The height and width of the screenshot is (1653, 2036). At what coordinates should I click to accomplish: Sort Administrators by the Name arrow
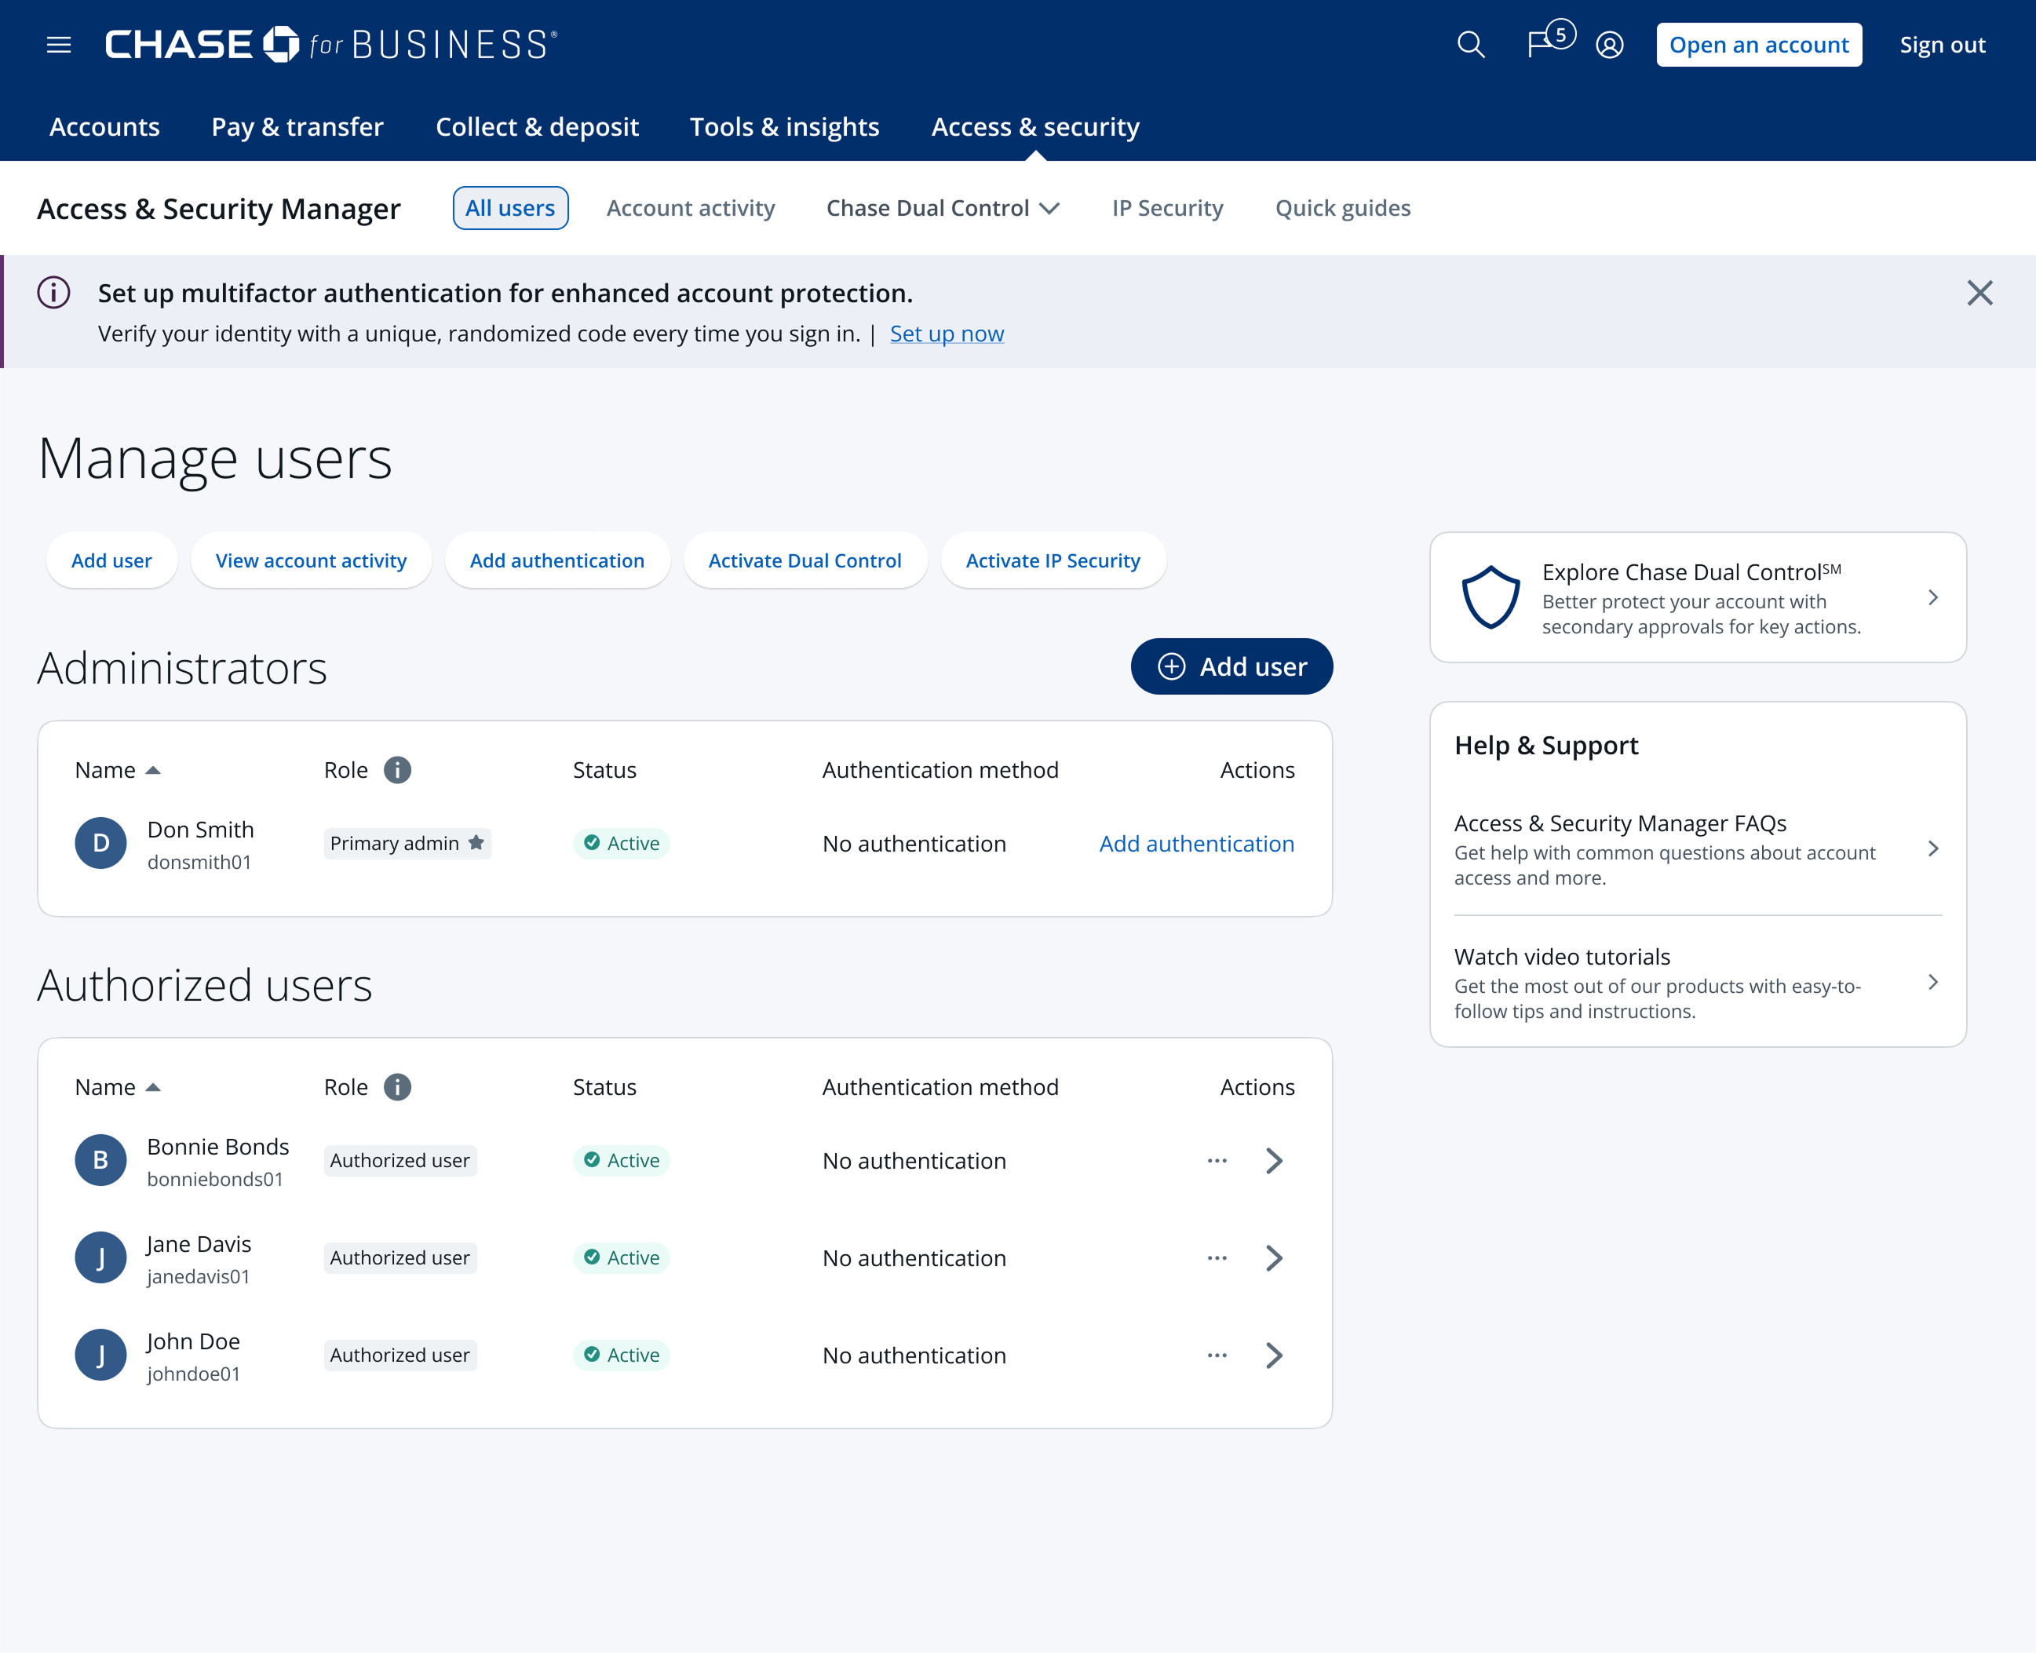tap(152, 770)
